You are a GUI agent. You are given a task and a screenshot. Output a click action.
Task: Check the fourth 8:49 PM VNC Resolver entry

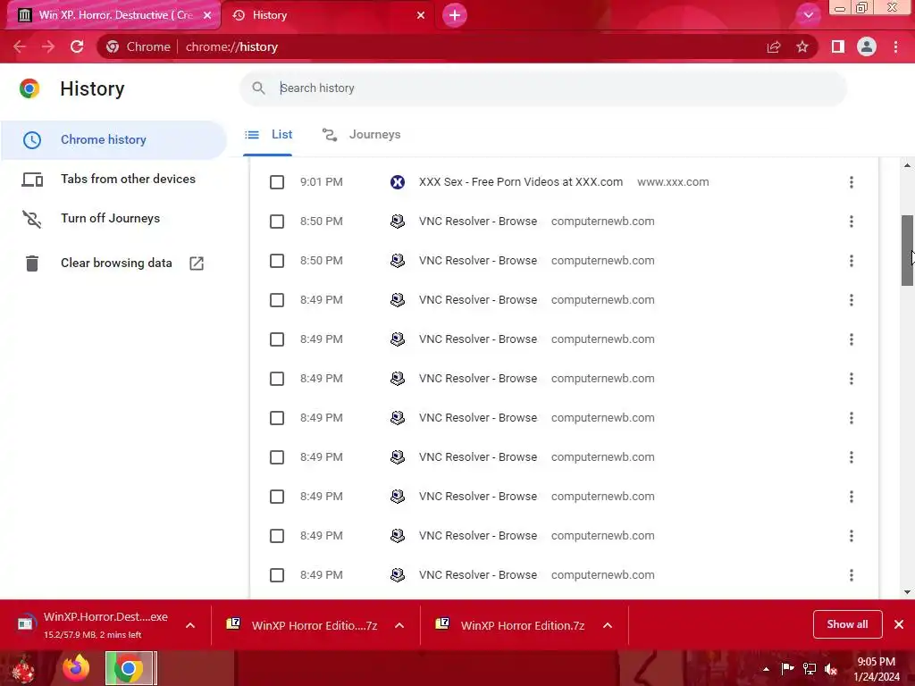pos(277,418)
